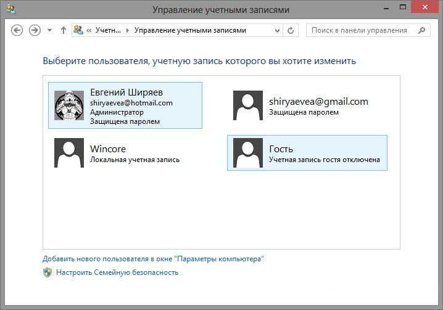Select the Гость guest account
The height and width of the screenshot is (310, 443).
pos(307,153)
